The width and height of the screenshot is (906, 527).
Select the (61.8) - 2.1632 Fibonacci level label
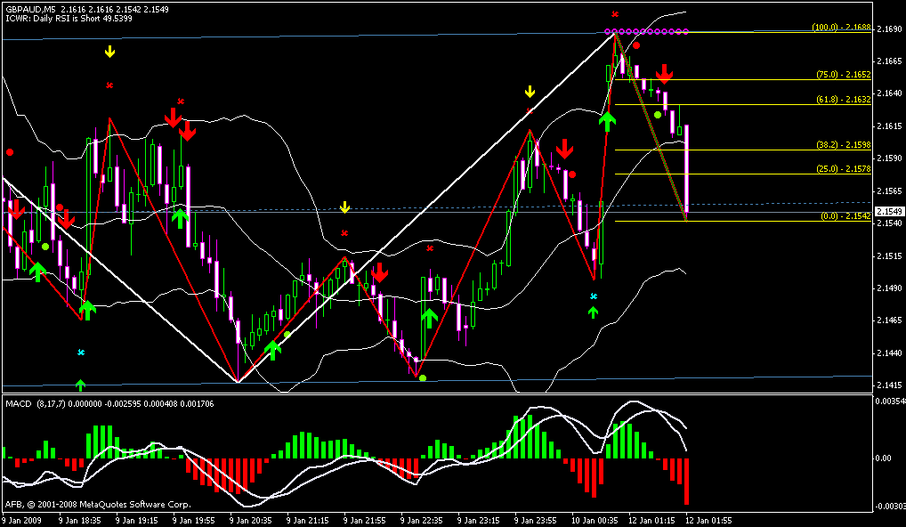842,100
